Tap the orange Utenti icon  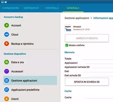pos(6,99)
